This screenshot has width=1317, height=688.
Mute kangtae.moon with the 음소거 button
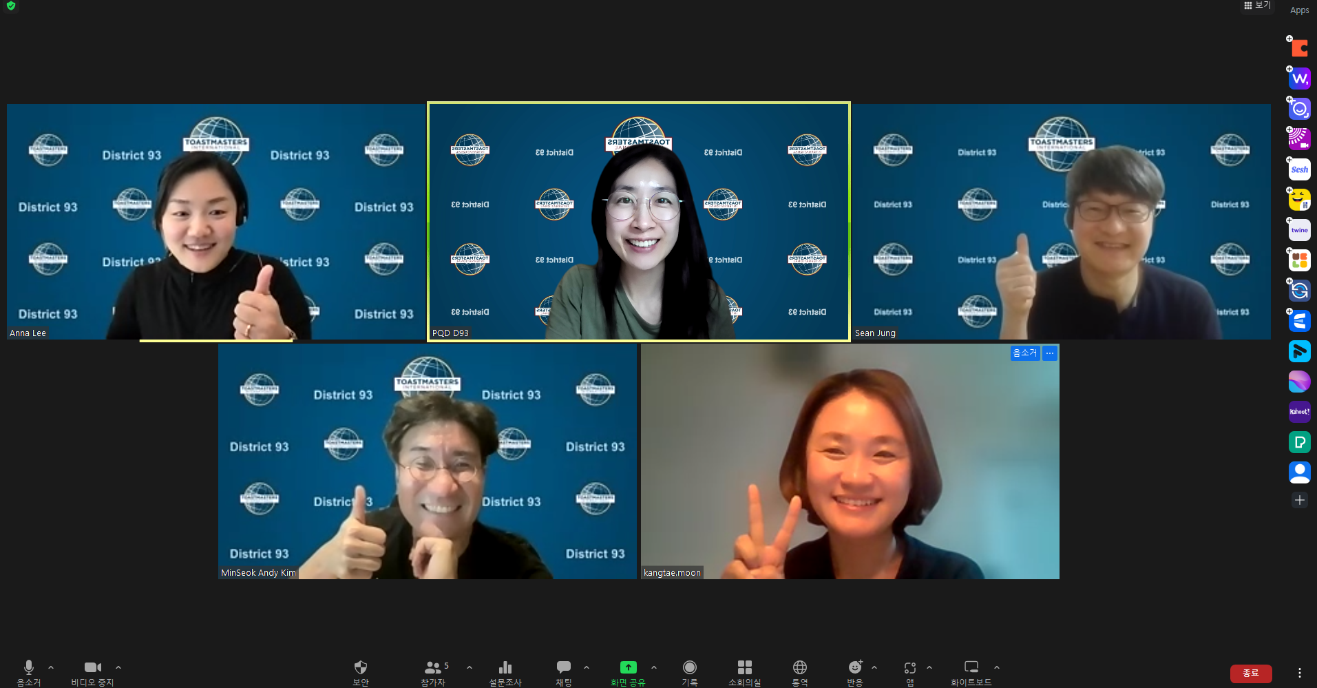point(1024,353)
